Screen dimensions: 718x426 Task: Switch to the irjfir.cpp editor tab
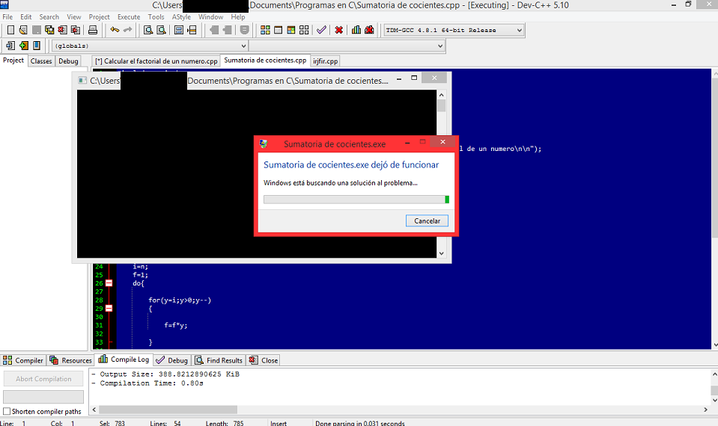point(326,61)
